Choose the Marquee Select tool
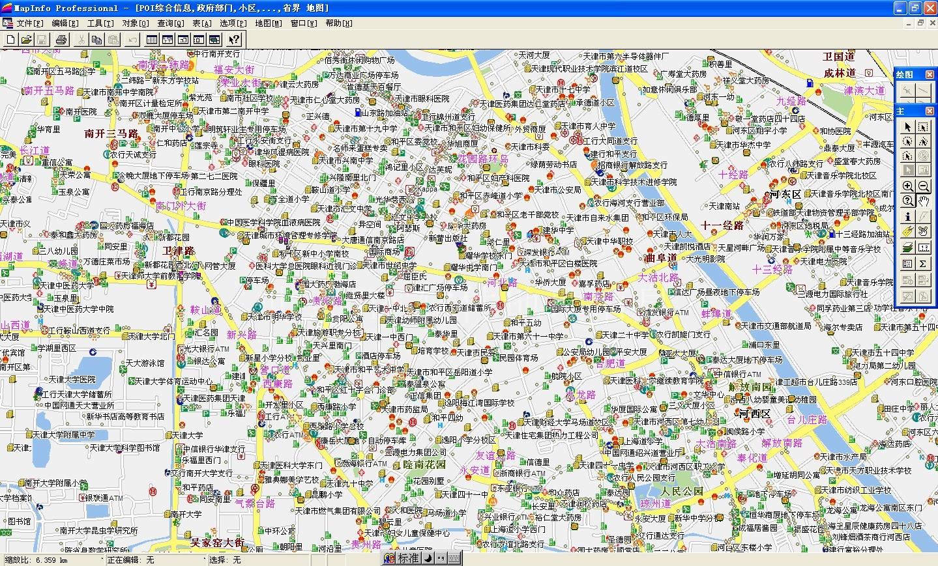The height and width of the screenshot is (566, 938). click(x=923, y=126)
